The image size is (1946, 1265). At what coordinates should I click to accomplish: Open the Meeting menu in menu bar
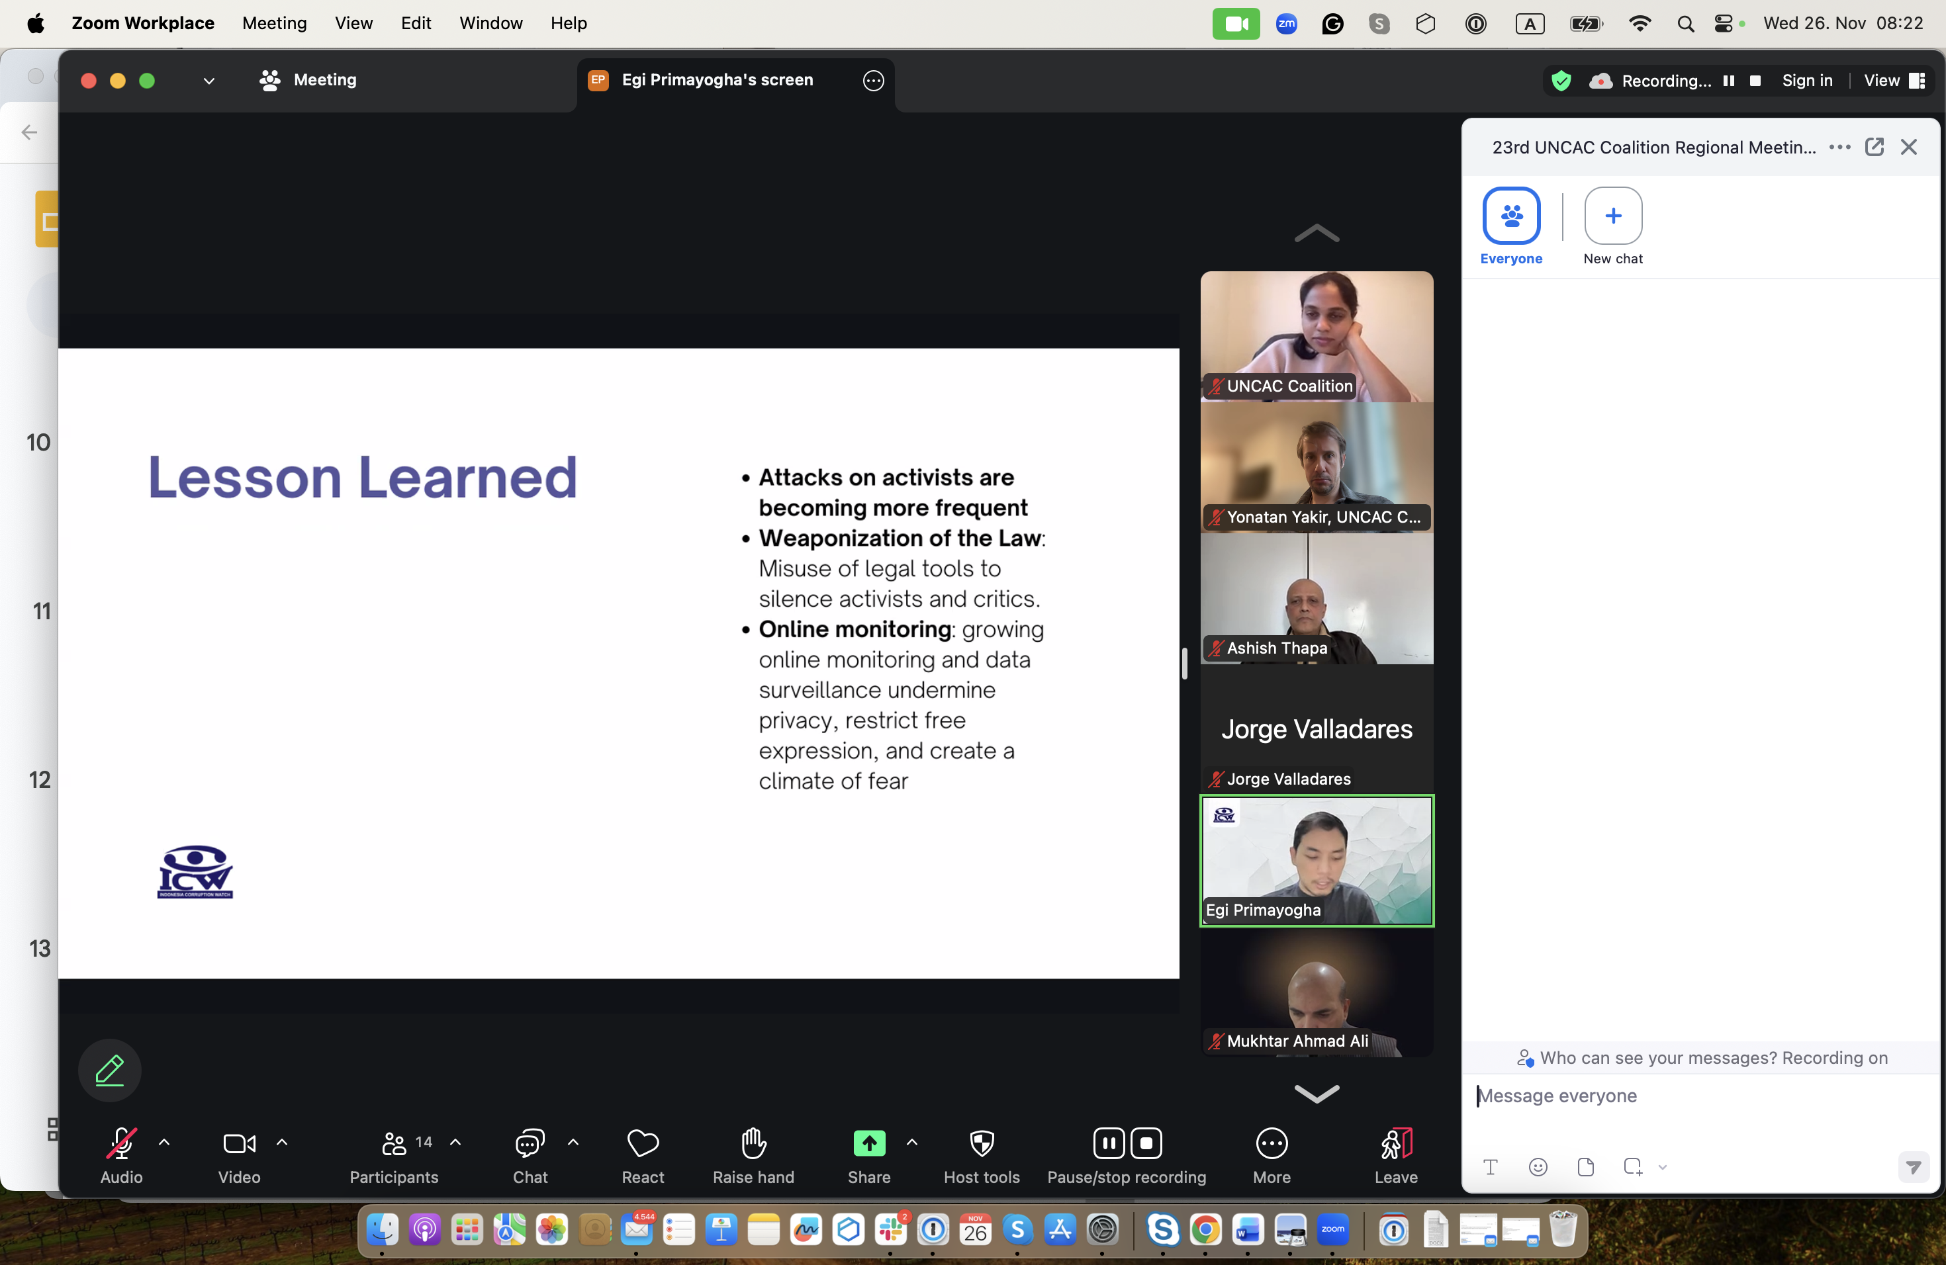pyautogui.click(x=274, y=23)
